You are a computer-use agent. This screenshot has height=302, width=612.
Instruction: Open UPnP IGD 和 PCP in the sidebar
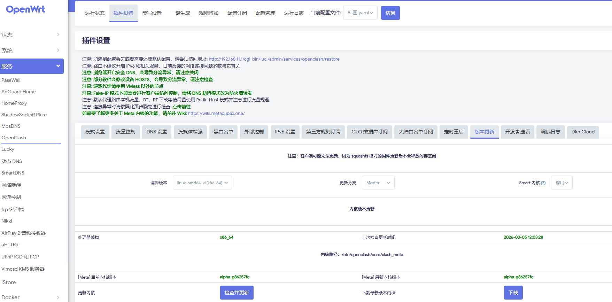pos(20,257)
